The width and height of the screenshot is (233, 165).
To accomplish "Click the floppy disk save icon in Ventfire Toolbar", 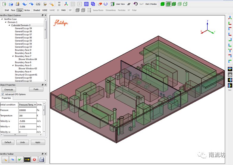I will pos(41,160).
